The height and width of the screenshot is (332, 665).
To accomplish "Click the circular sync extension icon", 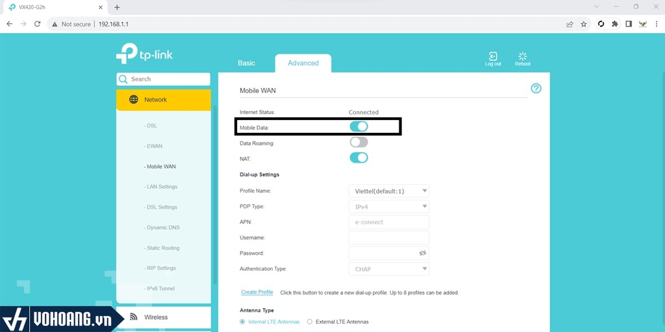I will click(x=601, y=24).
